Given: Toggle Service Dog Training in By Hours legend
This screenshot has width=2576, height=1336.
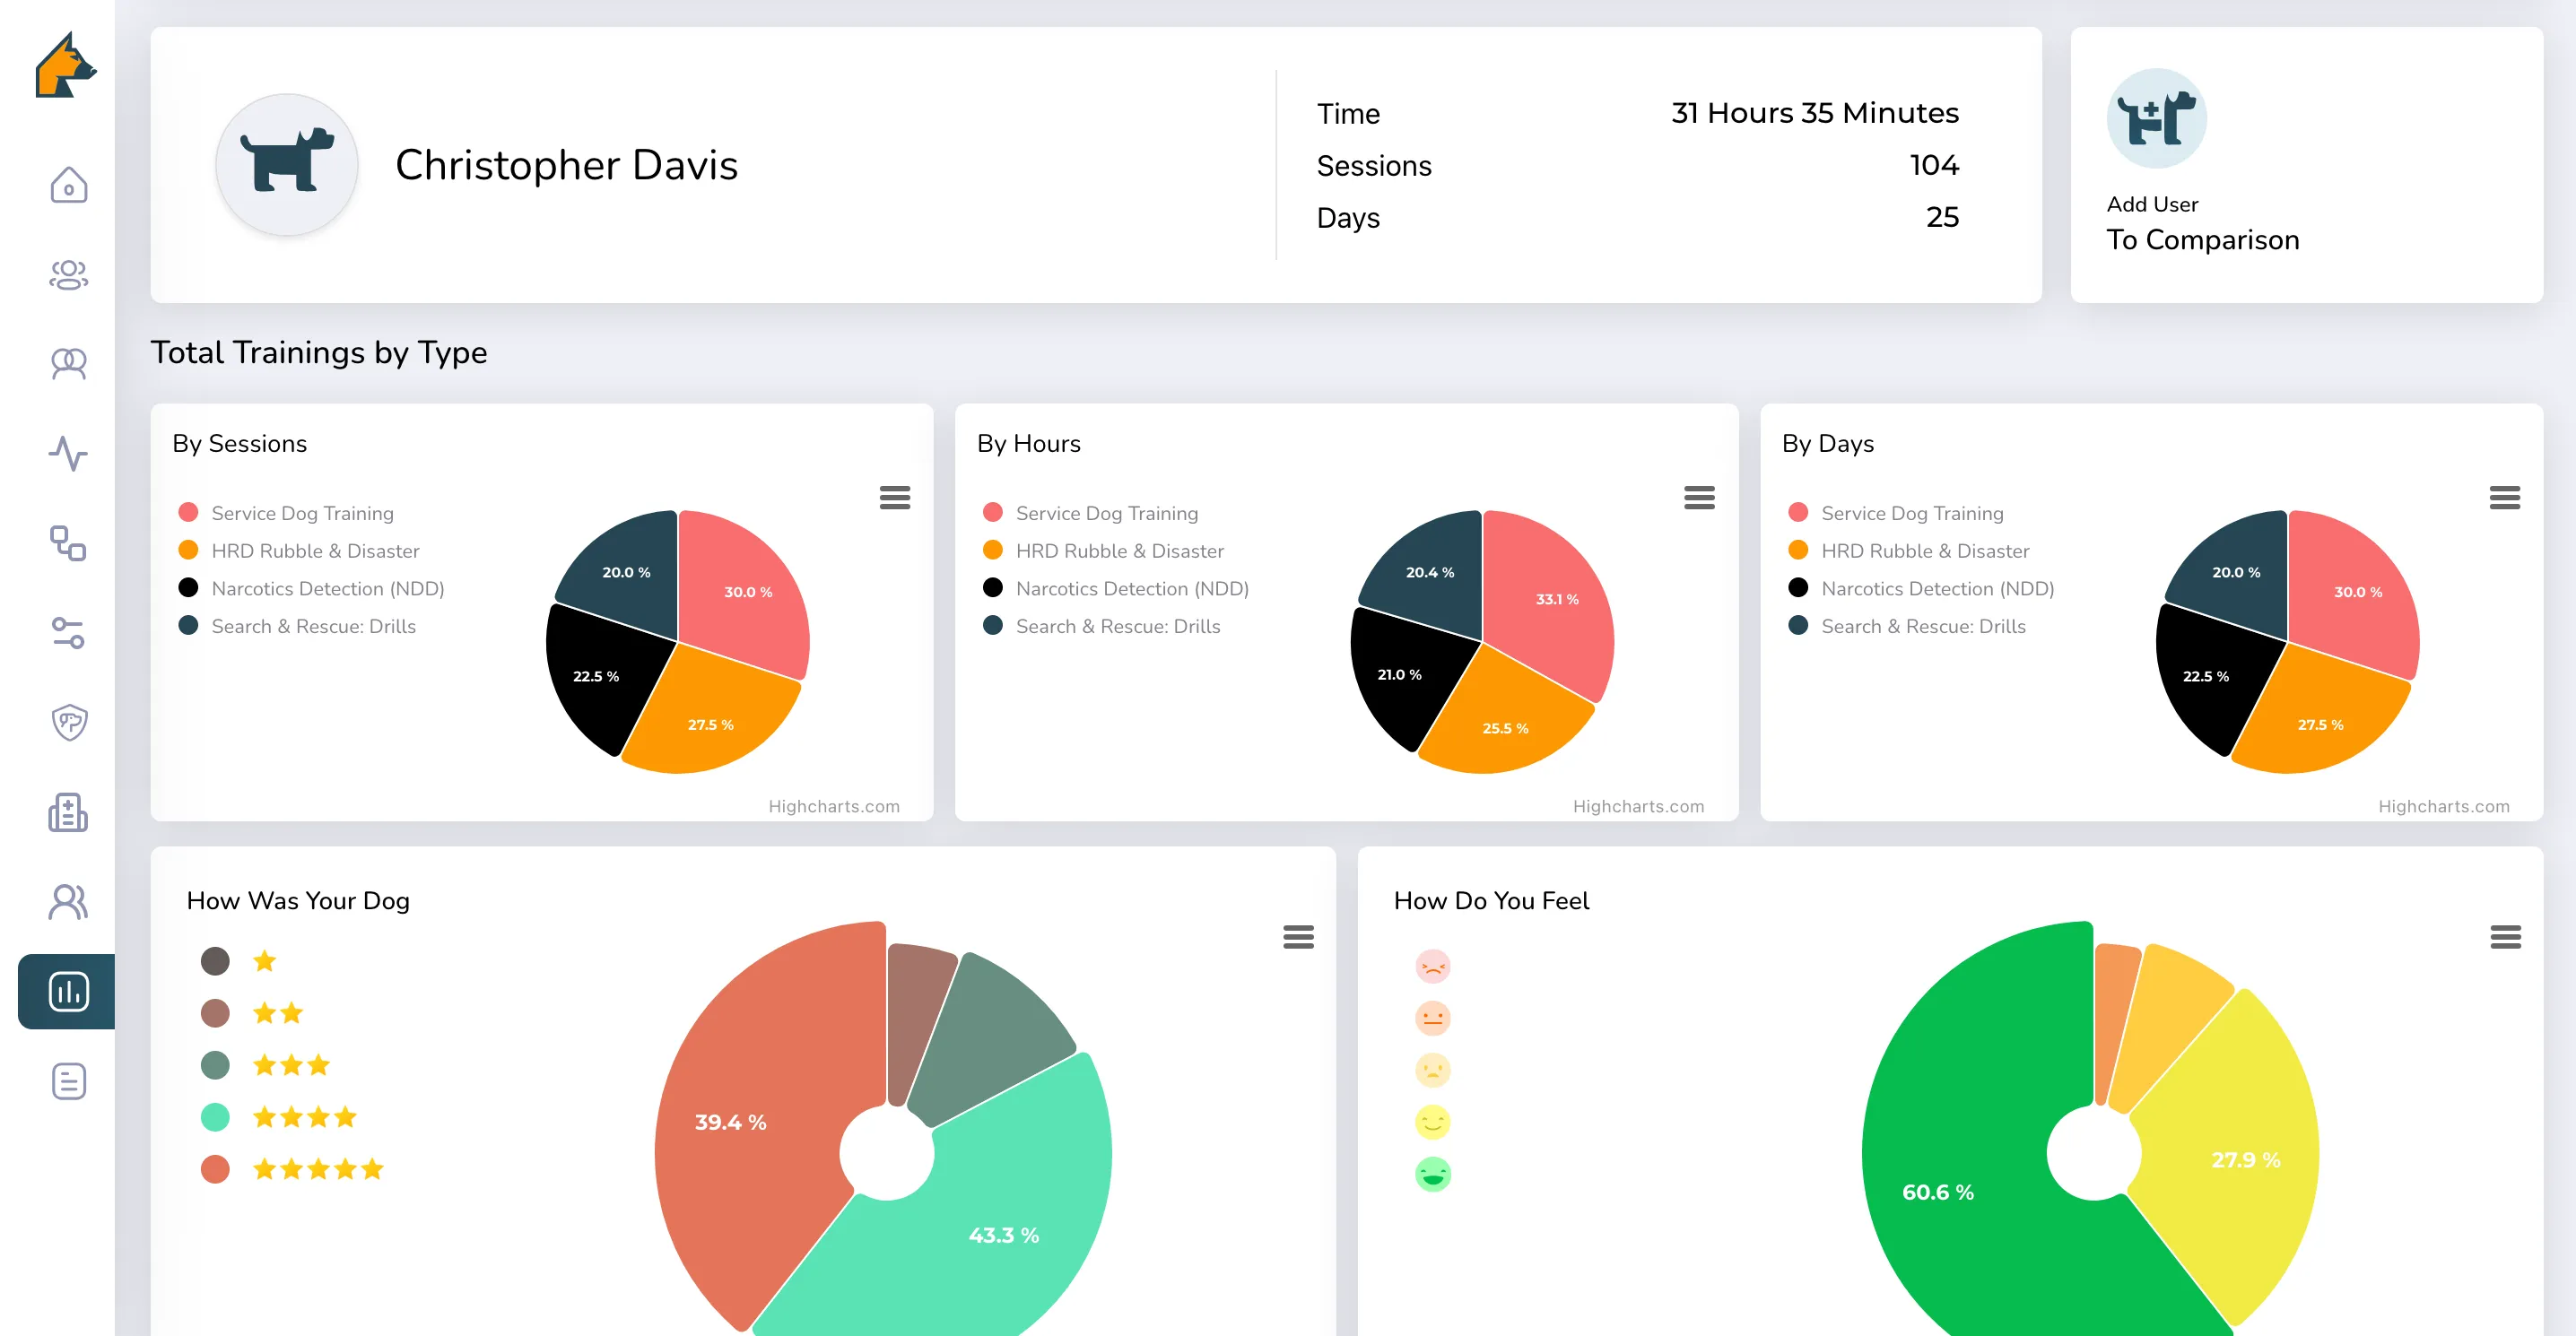Looking at the screenshot, I should [x=1090, y=513].
